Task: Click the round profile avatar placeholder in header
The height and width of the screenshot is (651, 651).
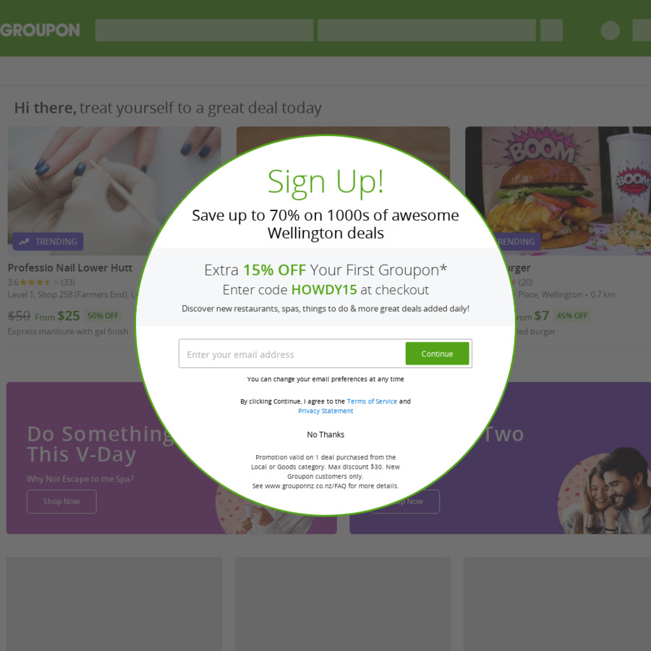Action: coord(610,30)
